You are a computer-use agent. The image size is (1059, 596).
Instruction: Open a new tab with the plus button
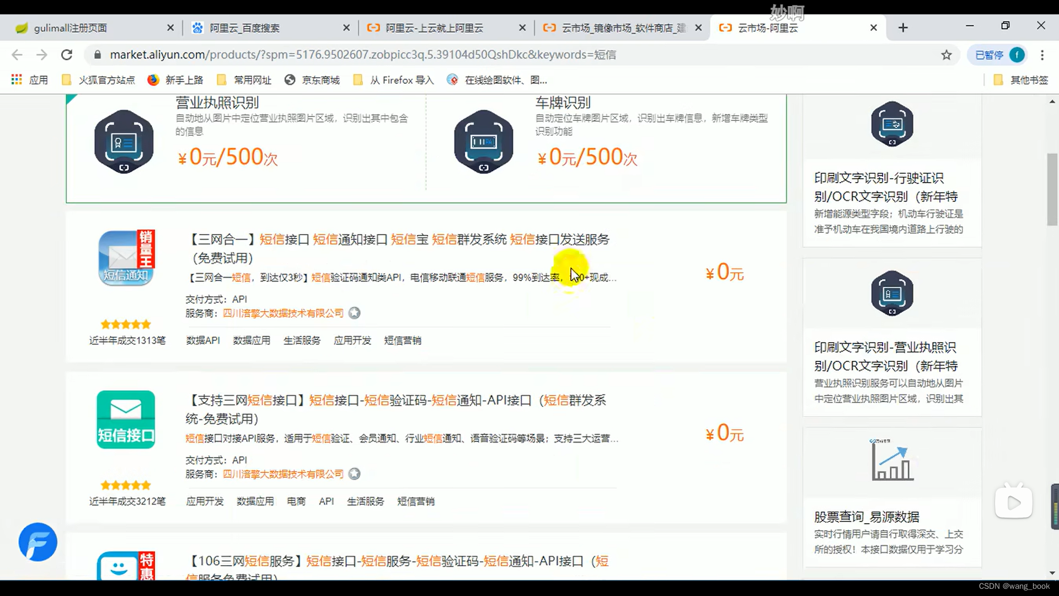click(903, 28)
